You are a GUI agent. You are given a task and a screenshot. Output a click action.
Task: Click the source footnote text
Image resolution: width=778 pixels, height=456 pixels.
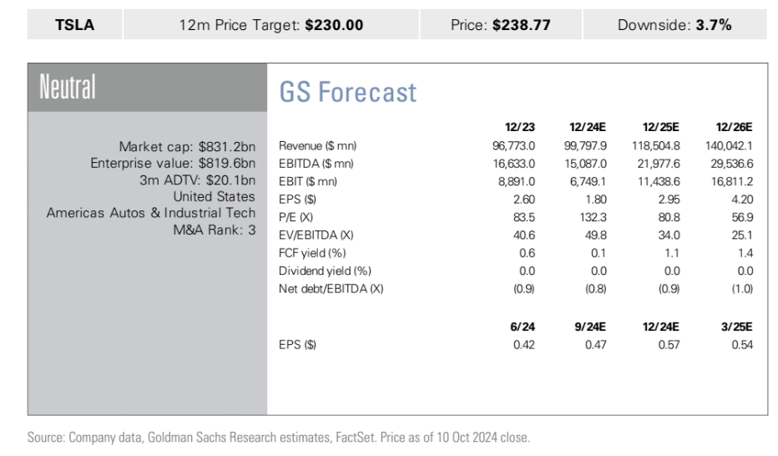[x=279, y=438]
